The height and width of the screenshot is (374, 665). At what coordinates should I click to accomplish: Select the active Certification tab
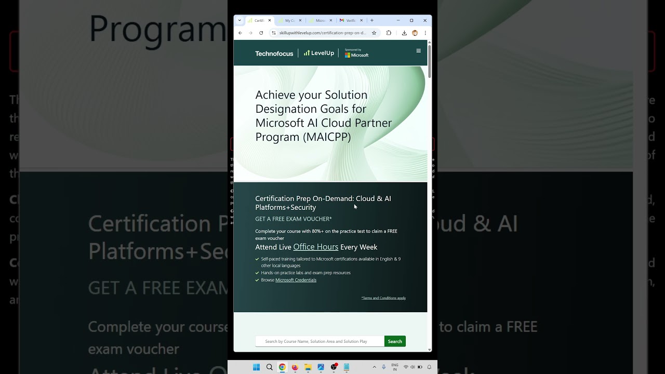(x=258, y=20)
